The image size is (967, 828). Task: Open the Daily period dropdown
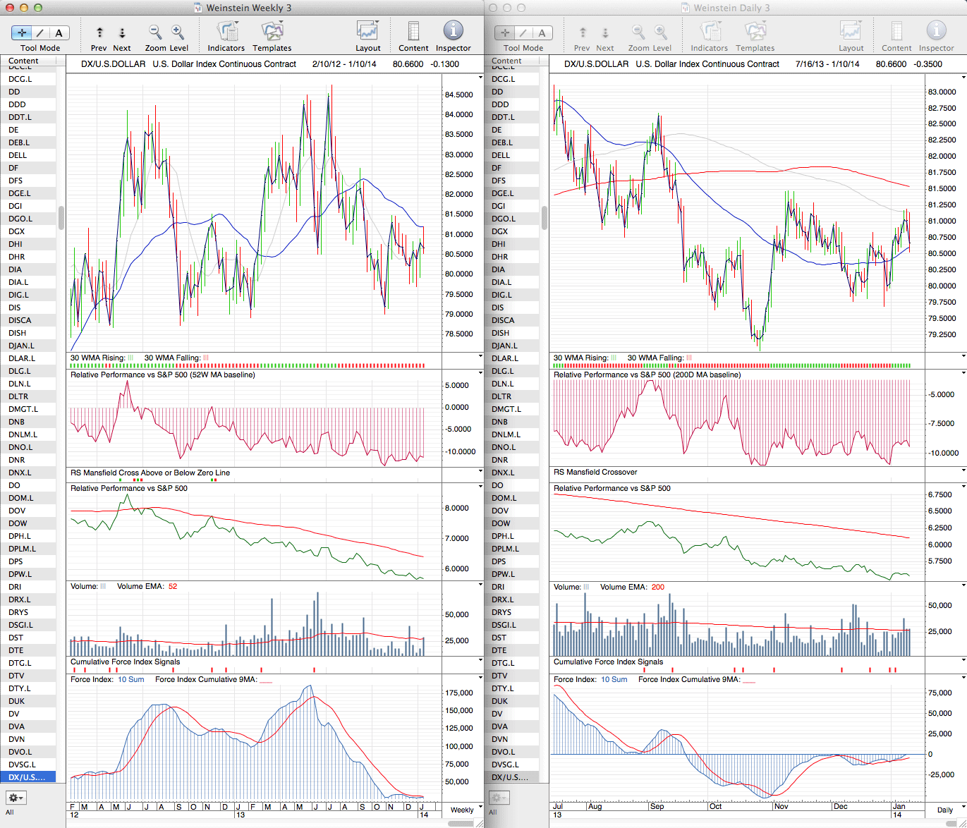[x=948, y=809]
